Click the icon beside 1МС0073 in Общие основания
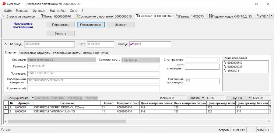Viewport: 274px width, 133px height. click(225, 71)
